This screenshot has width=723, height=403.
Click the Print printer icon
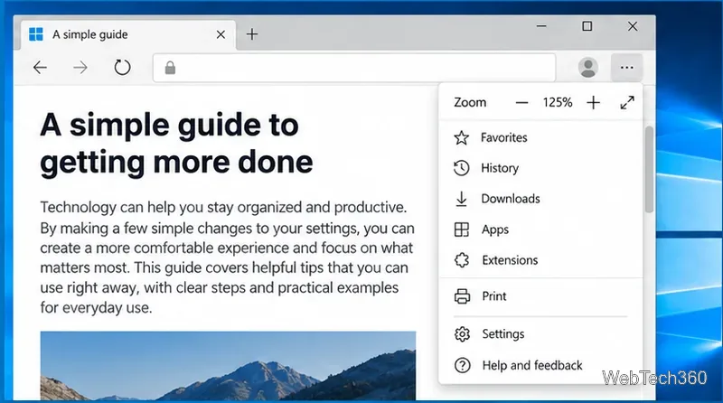462,296
